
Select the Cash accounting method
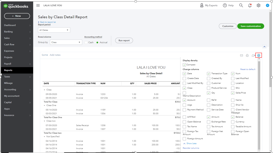[86, 43]
